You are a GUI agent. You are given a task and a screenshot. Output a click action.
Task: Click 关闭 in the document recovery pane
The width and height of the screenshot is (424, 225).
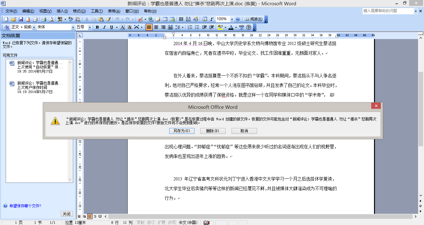pos(67,214)
